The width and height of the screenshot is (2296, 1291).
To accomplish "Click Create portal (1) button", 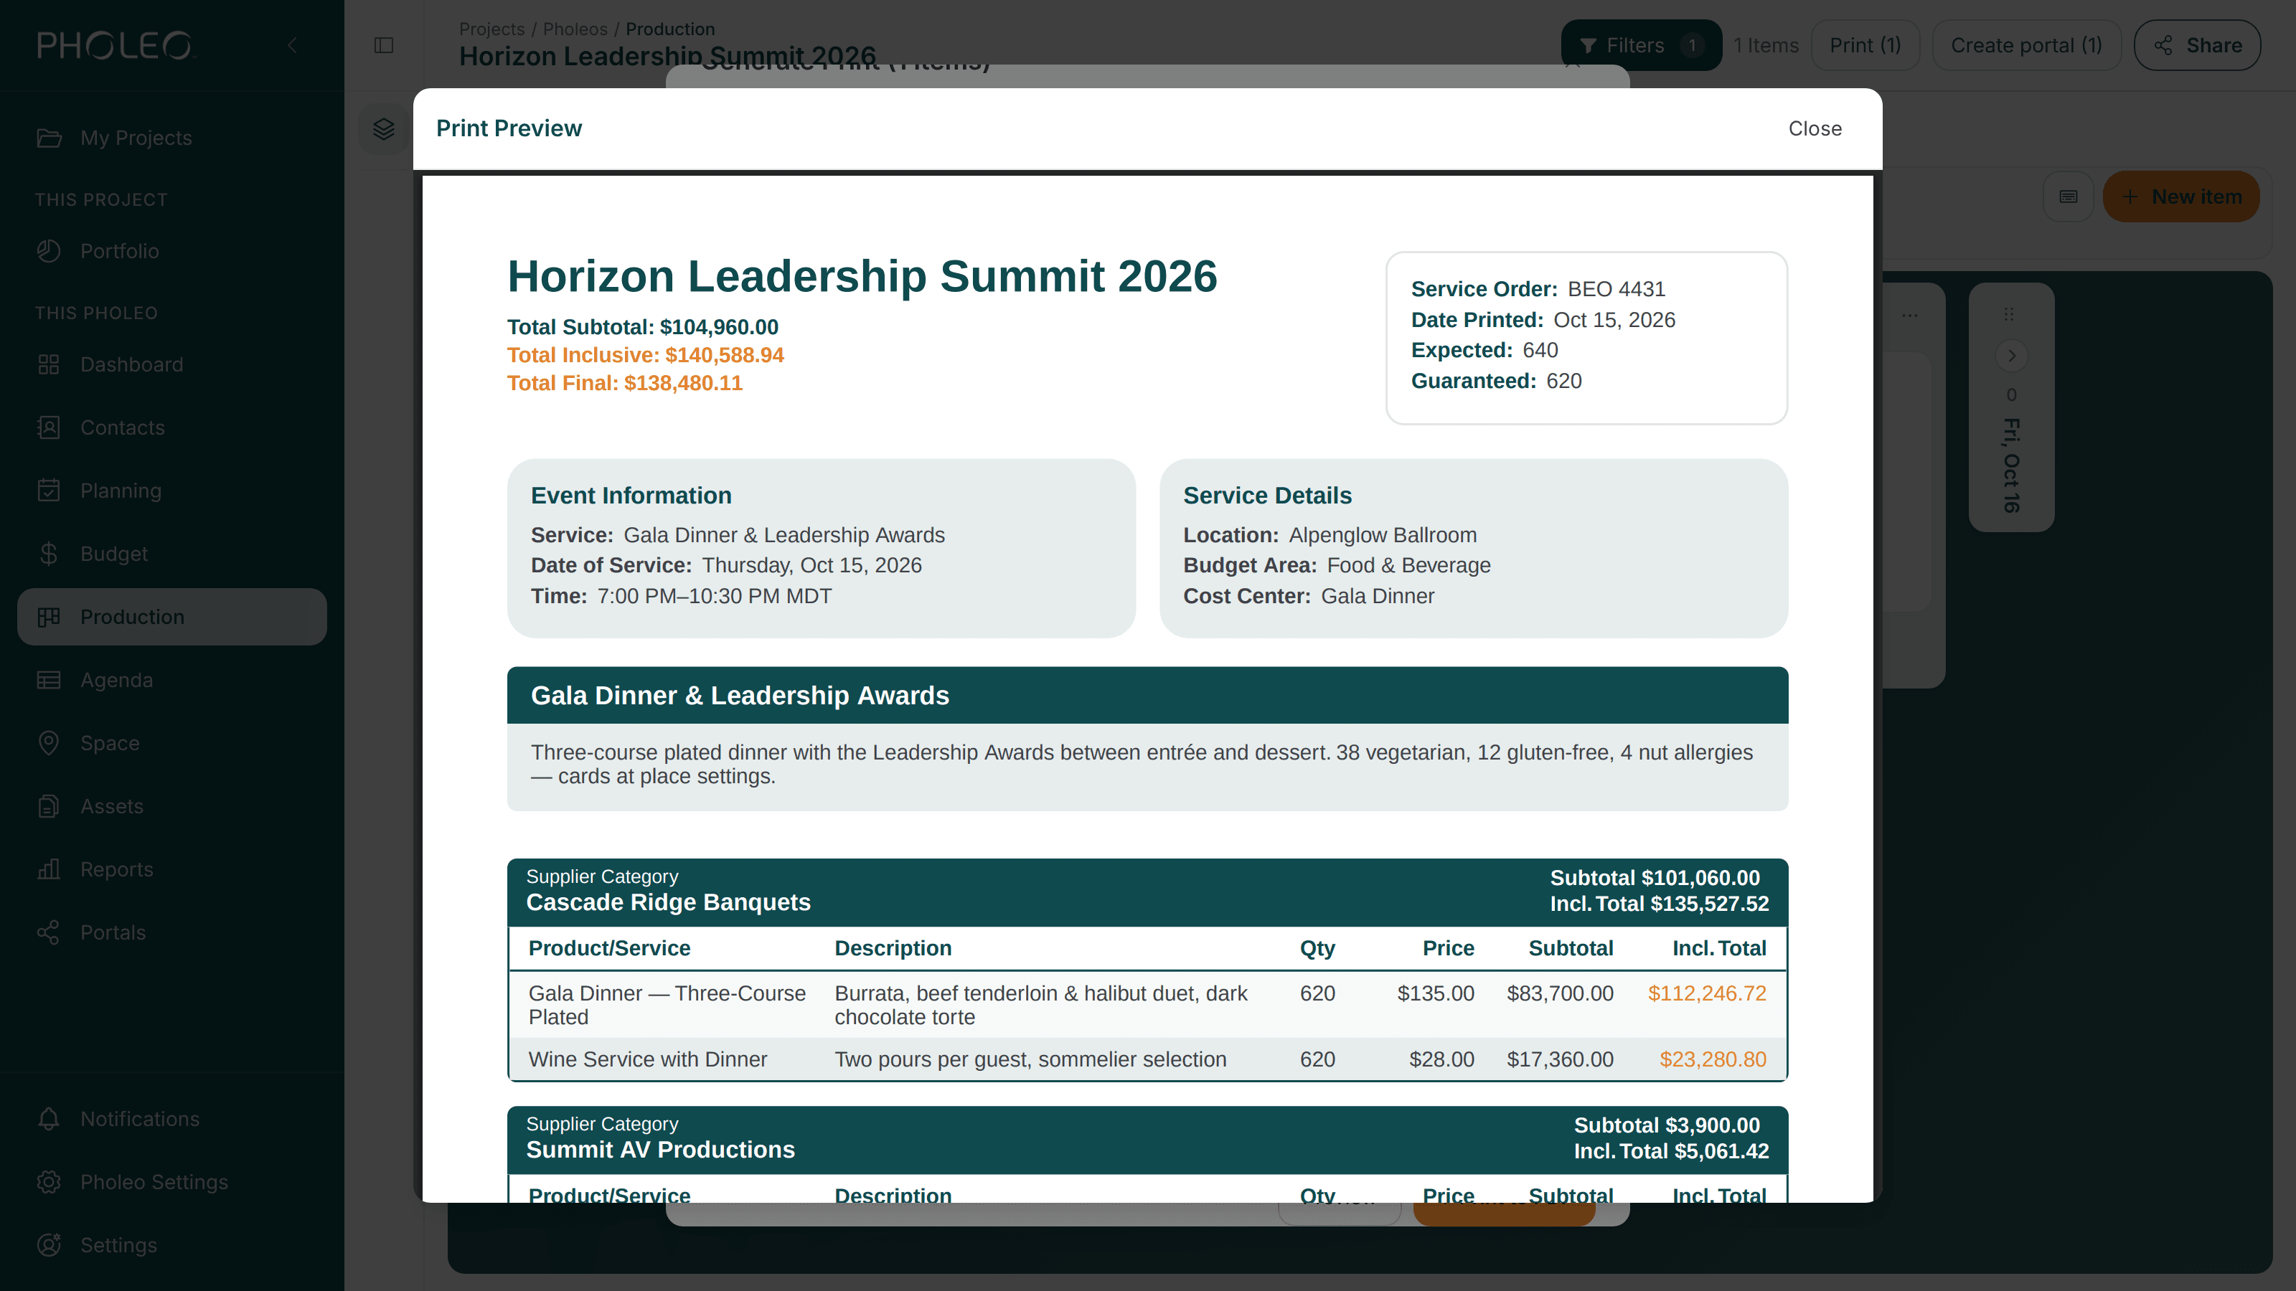I will coord(2026,45).
